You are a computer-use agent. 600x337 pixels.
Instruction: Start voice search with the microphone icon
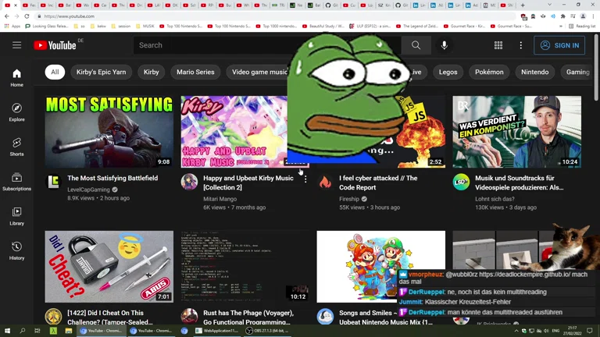click(x=444, y=45)
